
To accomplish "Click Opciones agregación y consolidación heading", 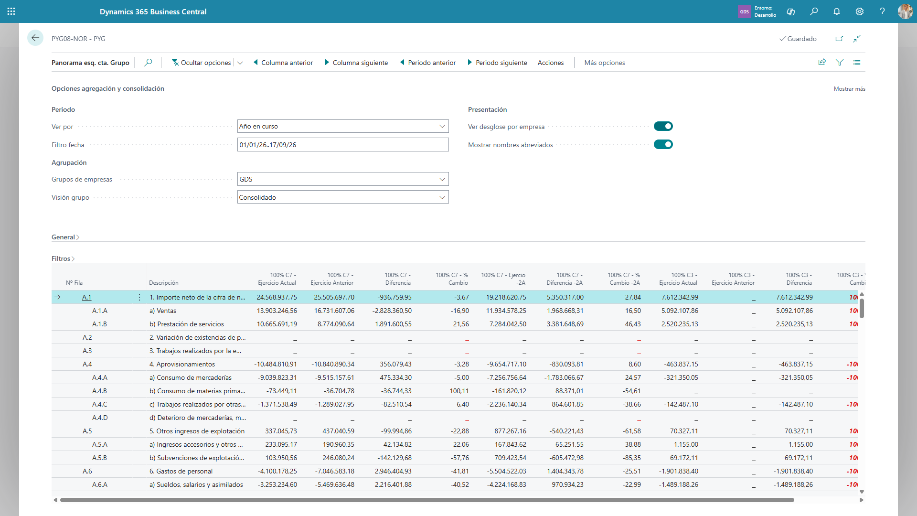I will [x=108, y=88].
